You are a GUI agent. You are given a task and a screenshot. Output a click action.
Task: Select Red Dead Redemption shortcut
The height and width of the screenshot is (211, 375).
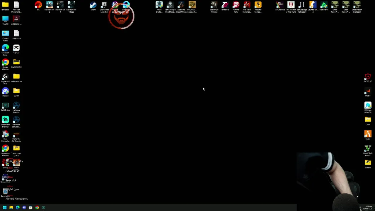click(x=247, y=6)
